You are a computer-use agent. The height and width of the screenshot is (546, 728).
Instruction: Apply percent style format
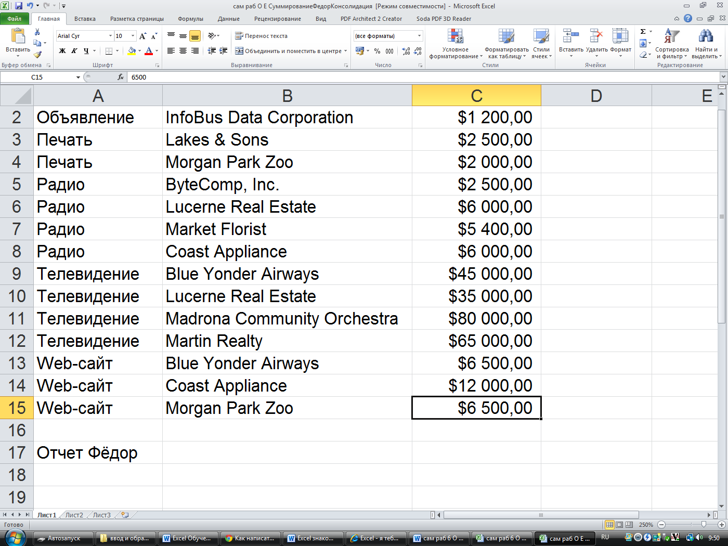pos(378,51)
